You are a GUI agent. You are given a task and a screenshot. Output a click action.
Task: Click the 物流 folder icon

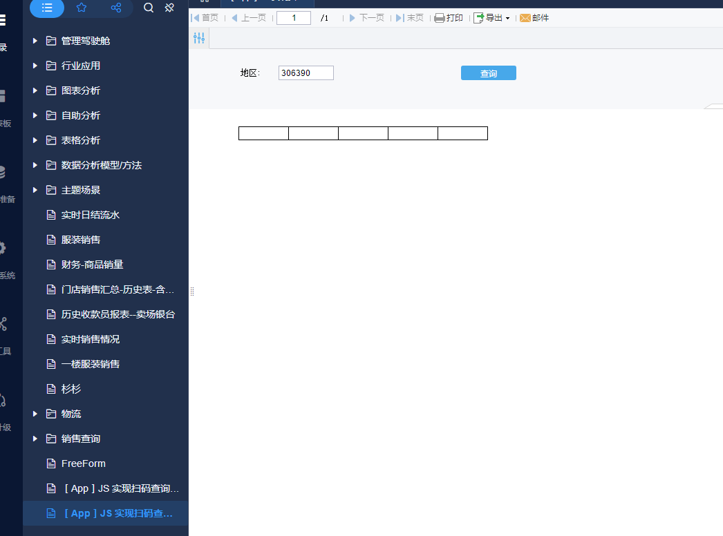pos(51,414)
